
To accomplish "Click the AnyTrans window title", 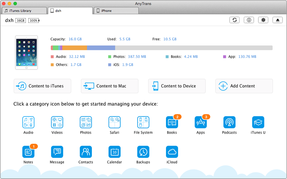I will (143, 3).
